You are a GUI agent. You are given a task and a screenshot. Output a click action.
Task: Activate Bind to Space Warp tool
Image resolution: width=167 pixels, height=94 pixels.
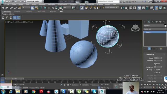pos(19,8)
